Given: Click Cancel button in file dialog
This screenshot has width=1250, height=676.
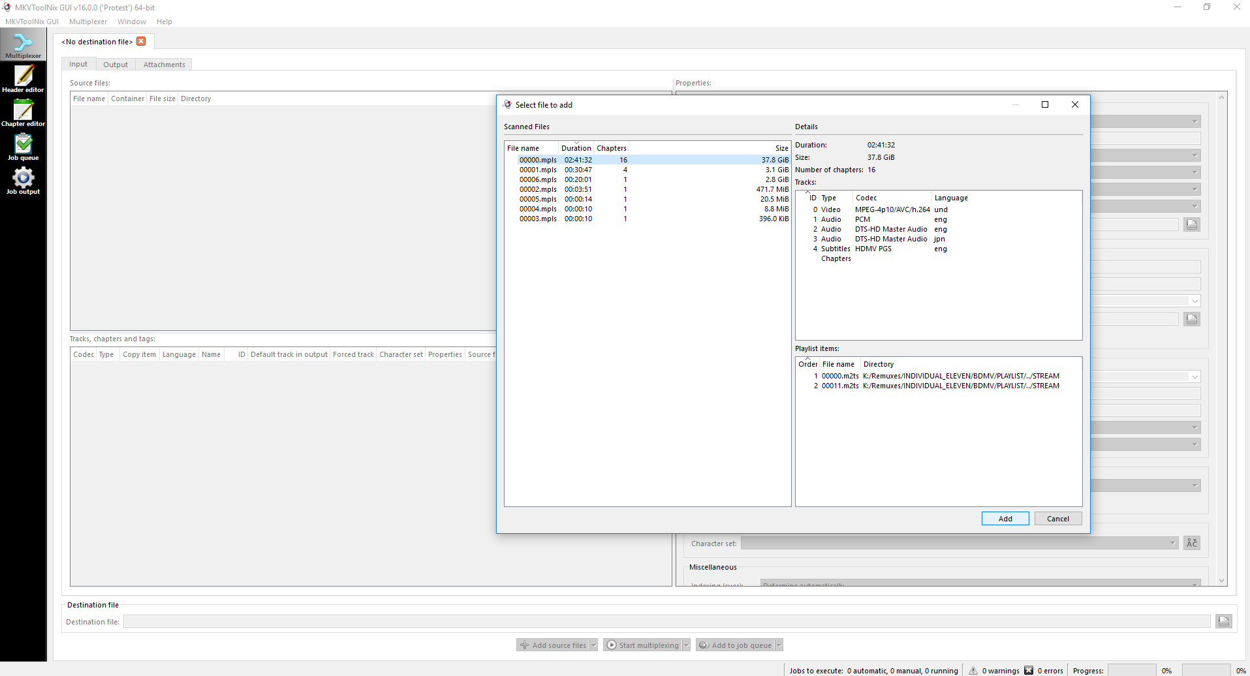Looking at the screenshot, I should 1058,519.
